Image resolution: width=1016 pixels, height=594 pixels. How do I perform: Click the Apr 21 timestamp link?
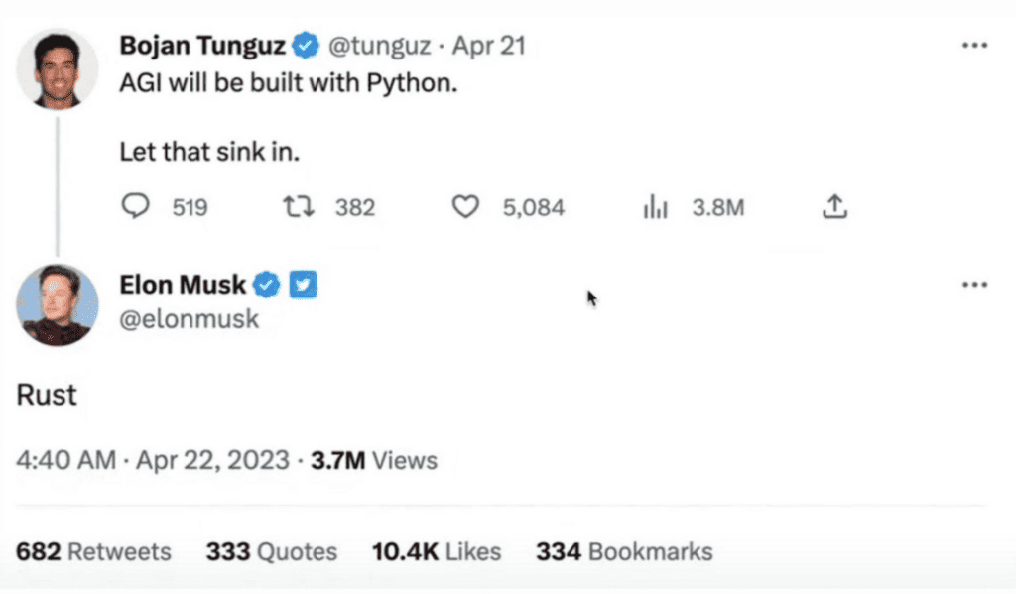coord(489,45)
